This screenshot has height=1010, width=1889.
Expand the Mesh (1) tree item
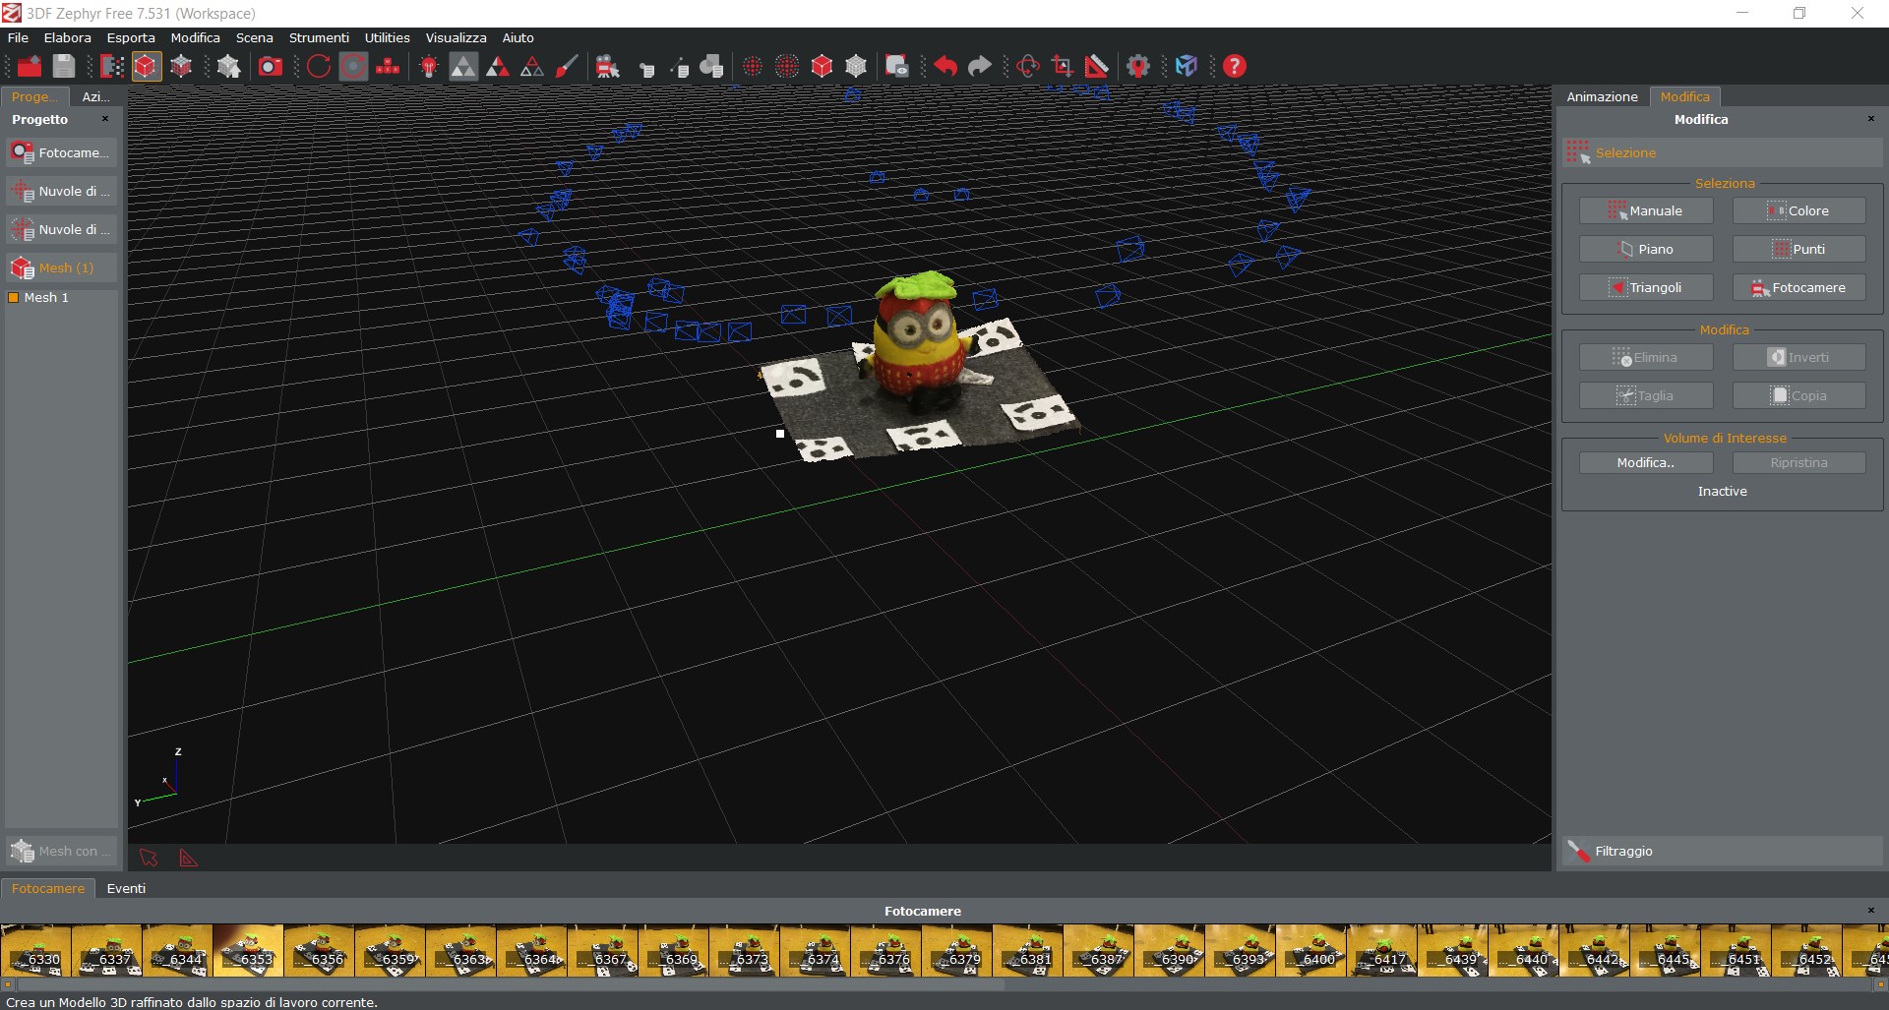pyautogui.click(x=61, y=267)
